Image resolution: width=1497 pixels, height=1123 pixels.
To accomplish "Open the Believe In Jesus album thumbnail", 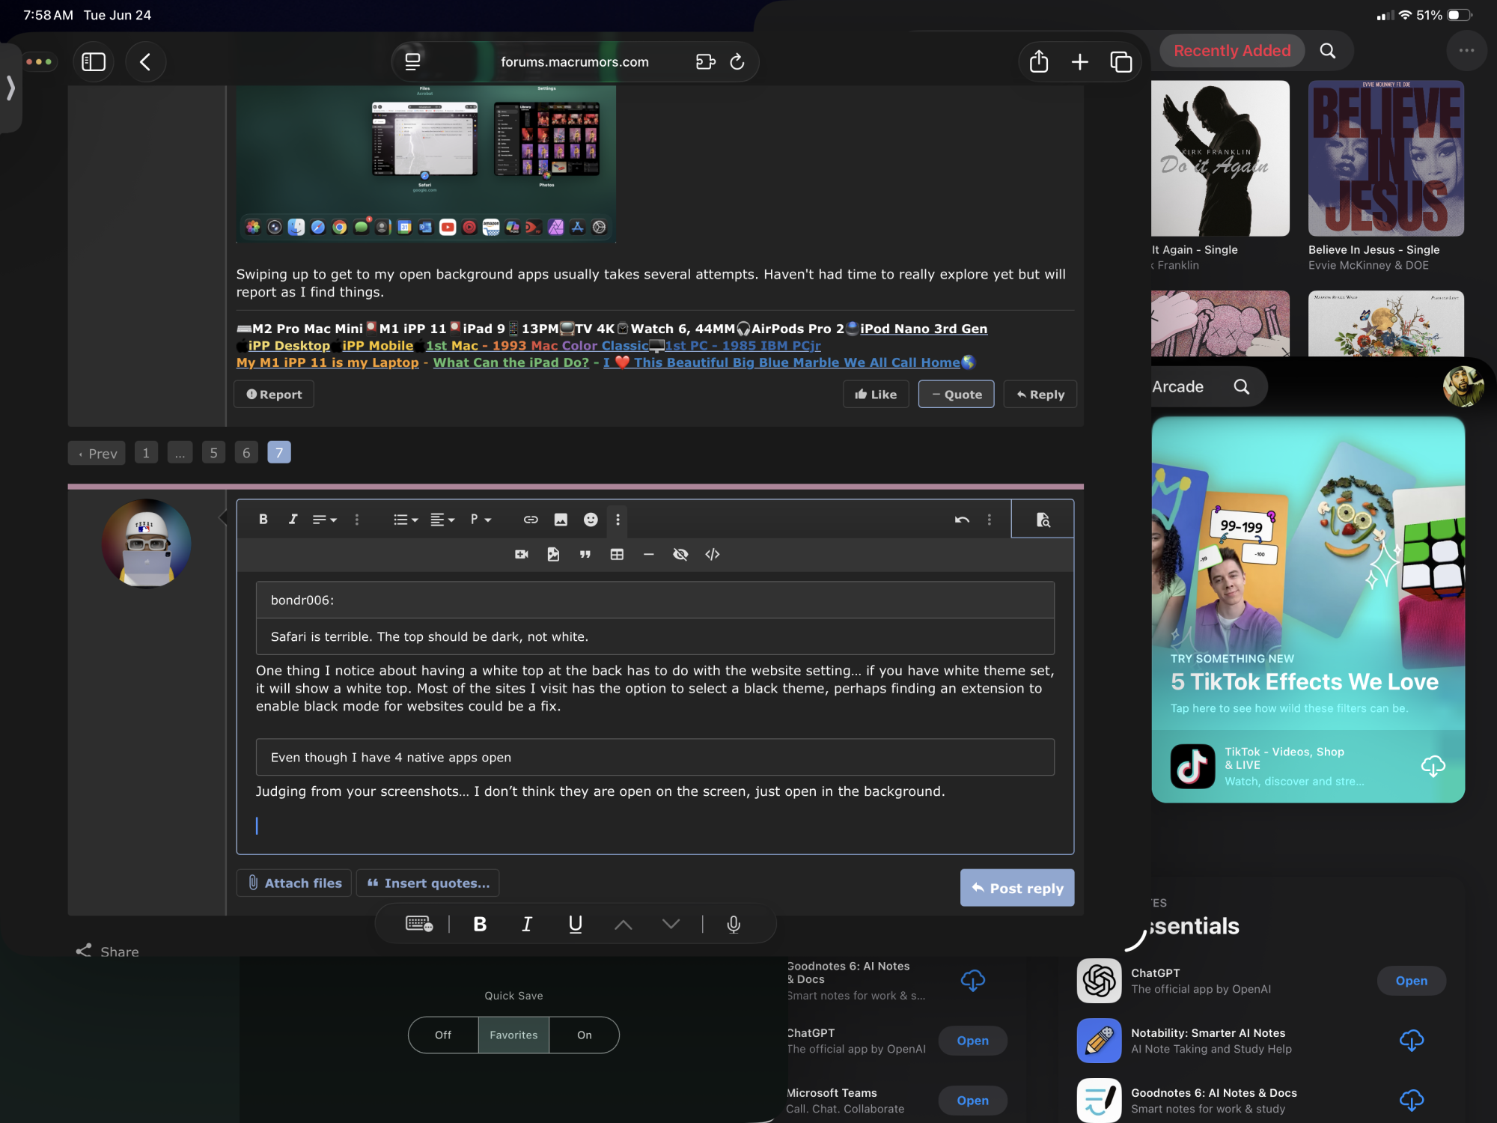I will pos(1385,159).
